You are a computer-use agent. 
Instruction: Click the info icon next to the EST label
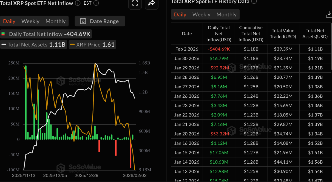pos(96,3)
